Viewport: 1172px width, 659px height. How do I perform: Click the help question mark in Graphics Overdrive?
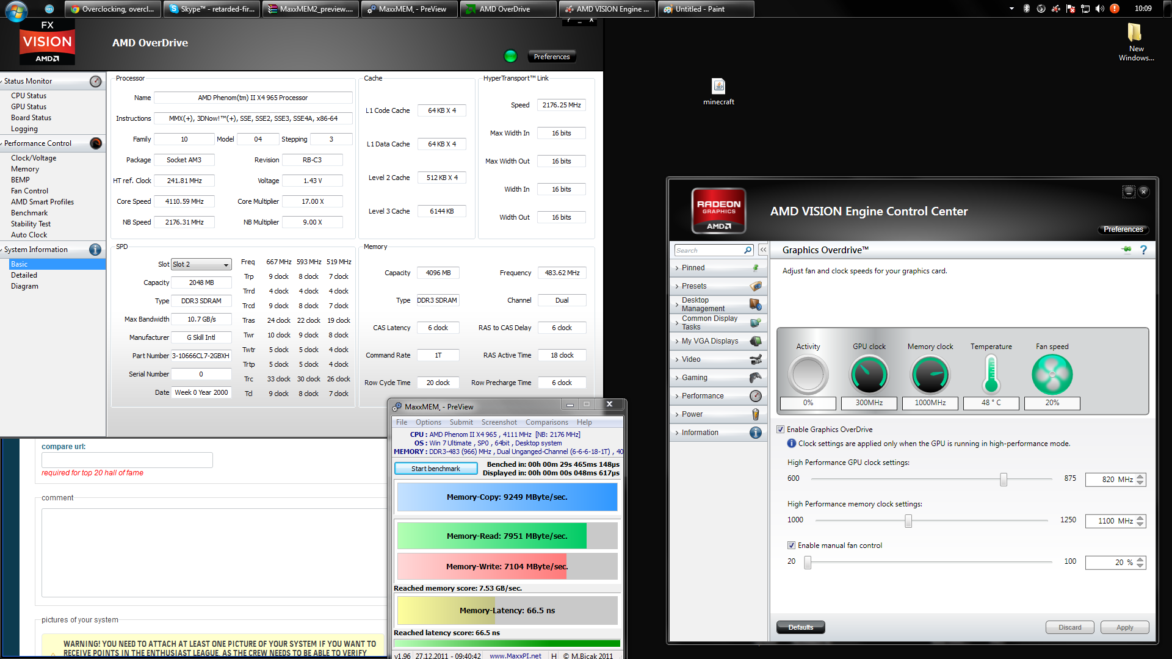(x=1143, y=250)
